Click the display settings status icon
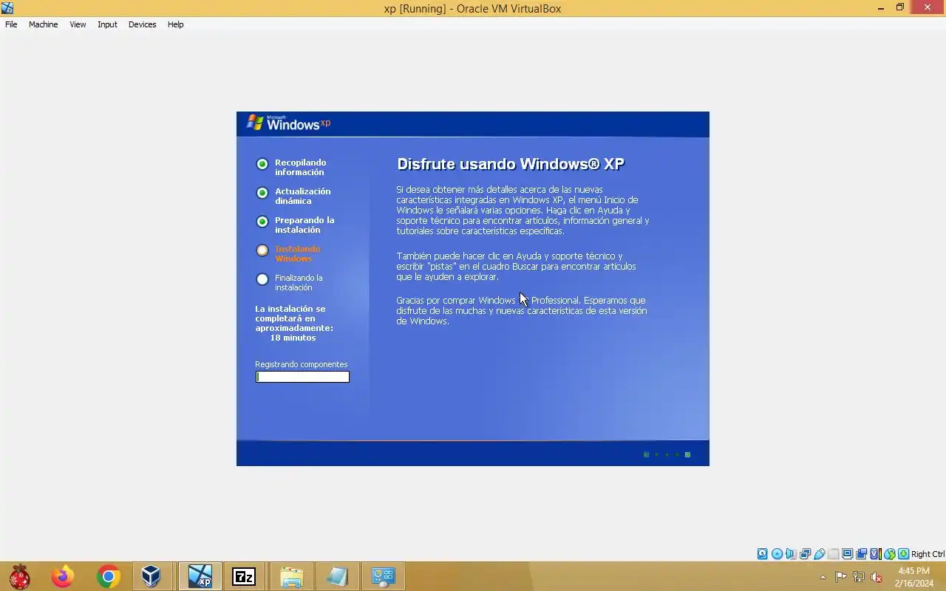The width and height of the screenshot is (946, 591). point(847,554)
